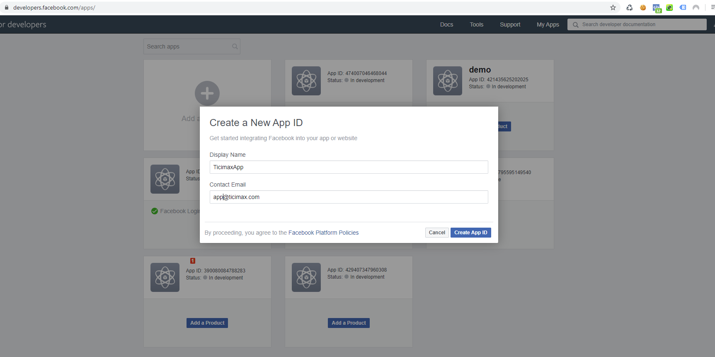
Task: Click red notification badge on app 390080084788283
Action: [x=193, y=261]
